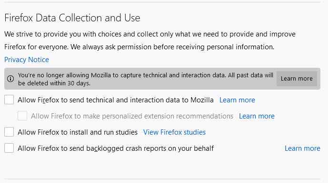
Task: Enable the install and run studies checkbox
Action: (x=9, y=132)
